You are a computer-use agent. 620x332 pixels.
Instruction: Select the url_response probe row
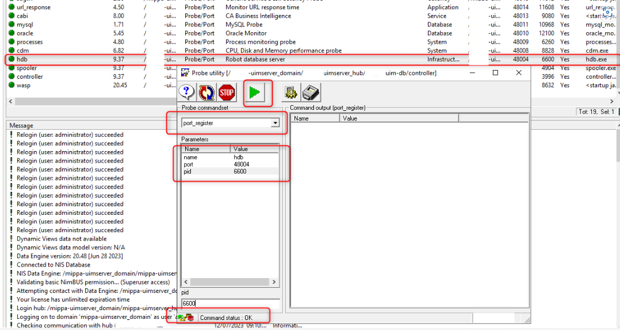click(312, 7)
